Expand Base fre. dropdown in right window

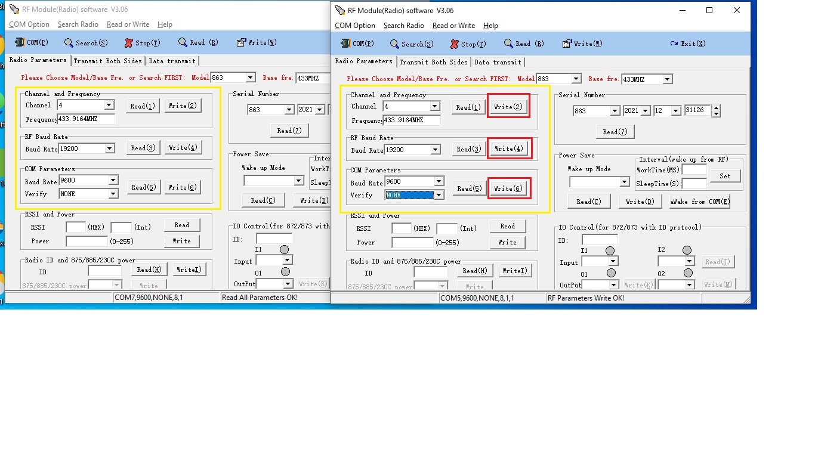click(668, 79)
